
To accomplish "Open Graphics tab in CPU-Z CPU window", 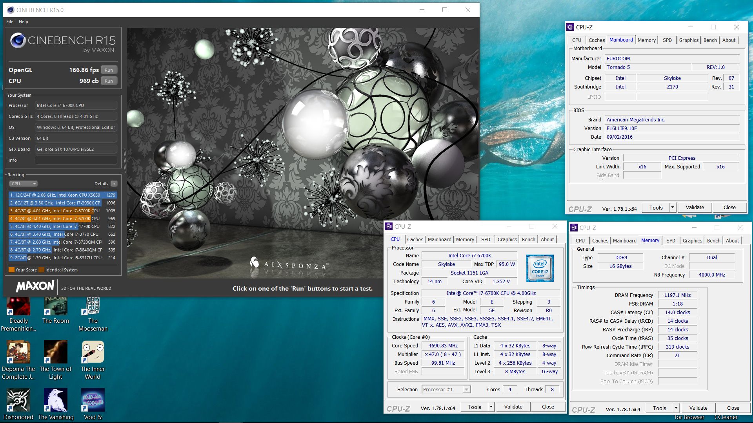I will point(507,239).
